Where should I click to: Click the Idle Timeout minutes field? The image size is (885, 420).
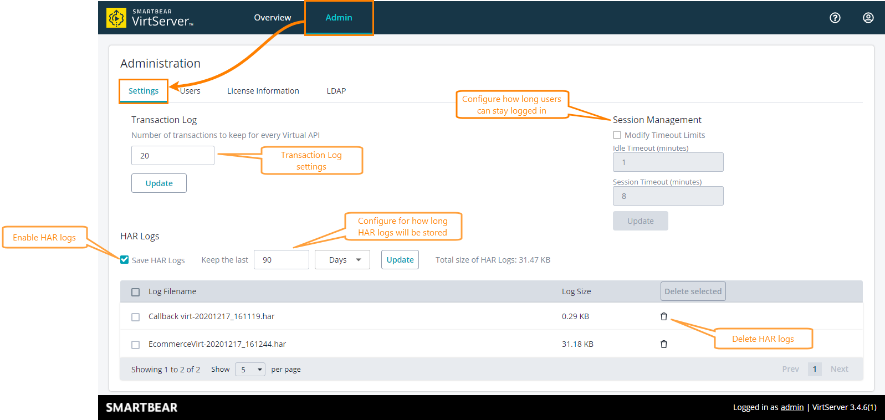[x=668, y=162]
